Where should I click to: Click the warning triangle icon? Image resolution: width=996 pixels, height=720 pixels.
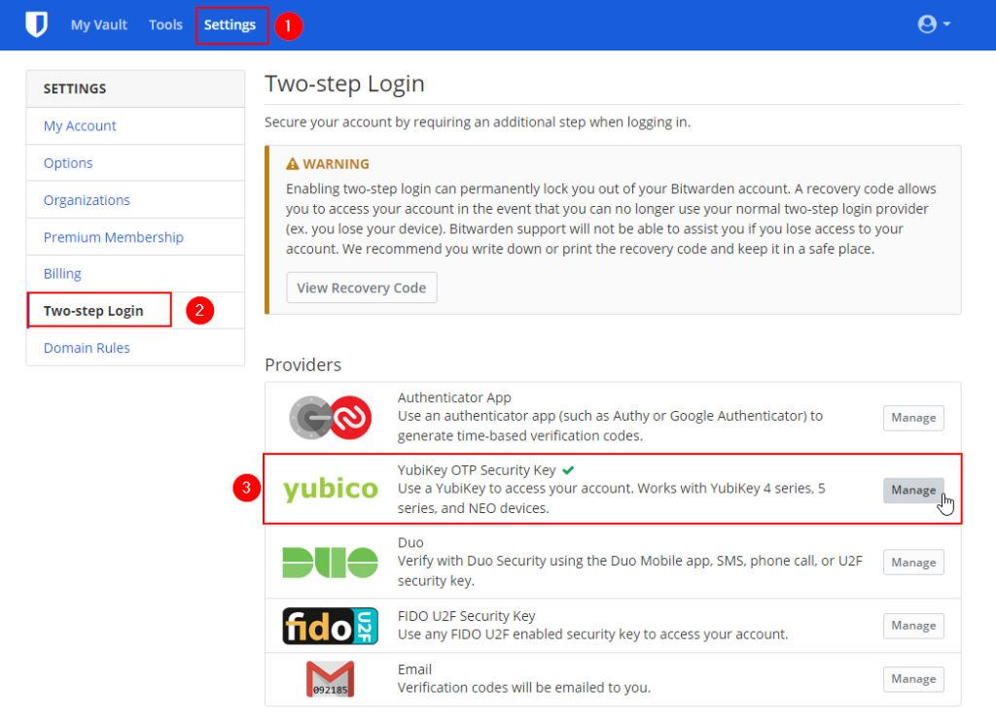coord(292,164)
